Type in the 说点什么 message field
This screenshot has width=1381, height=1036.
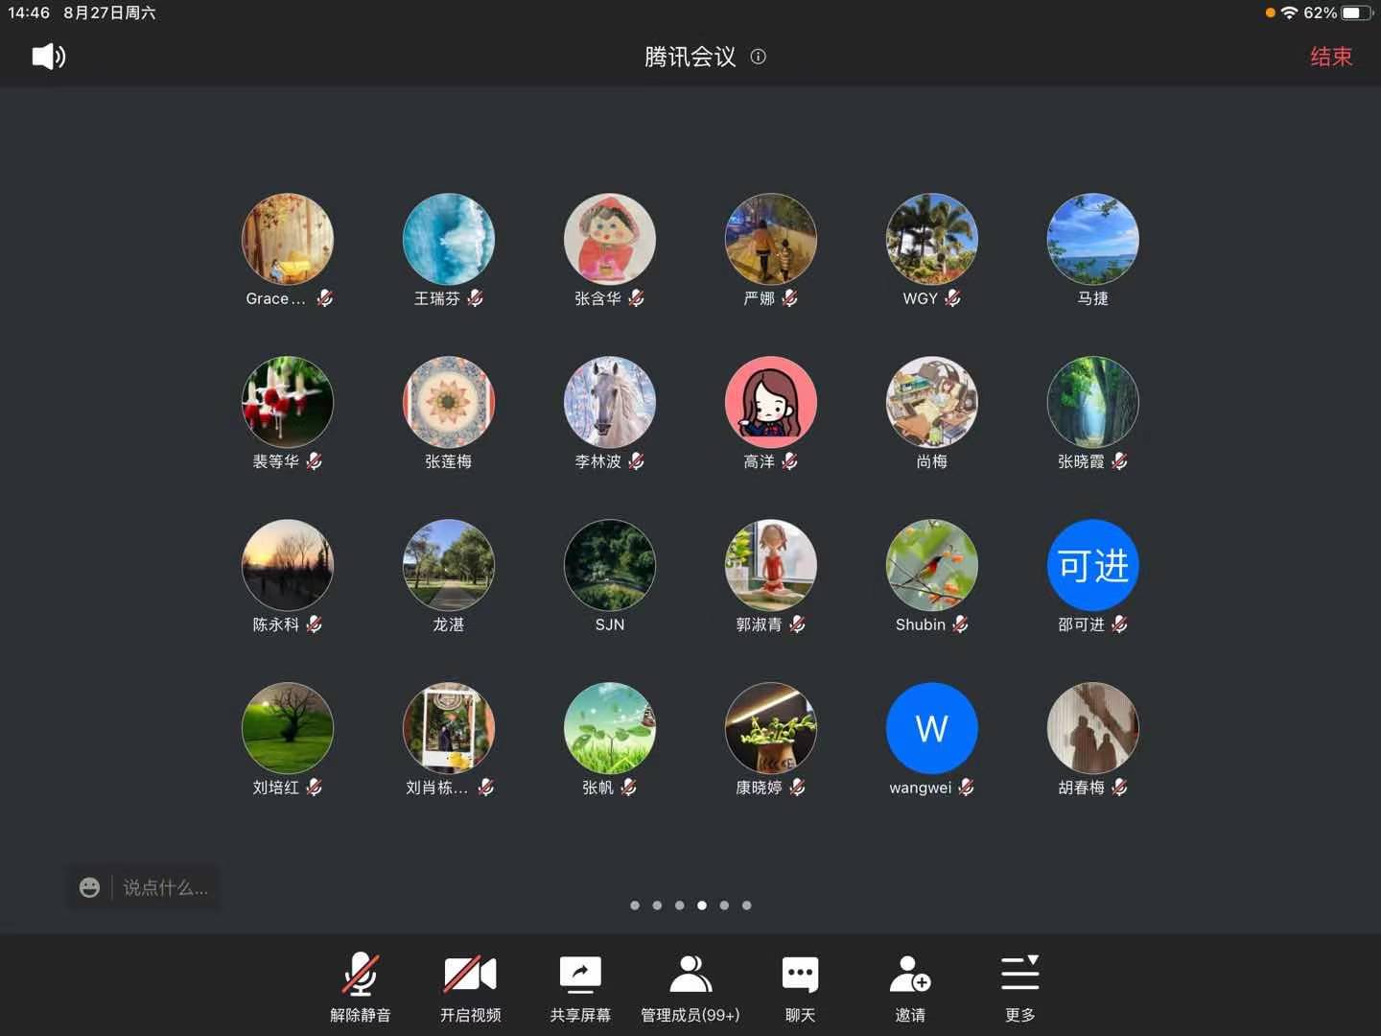pos(165,887)
